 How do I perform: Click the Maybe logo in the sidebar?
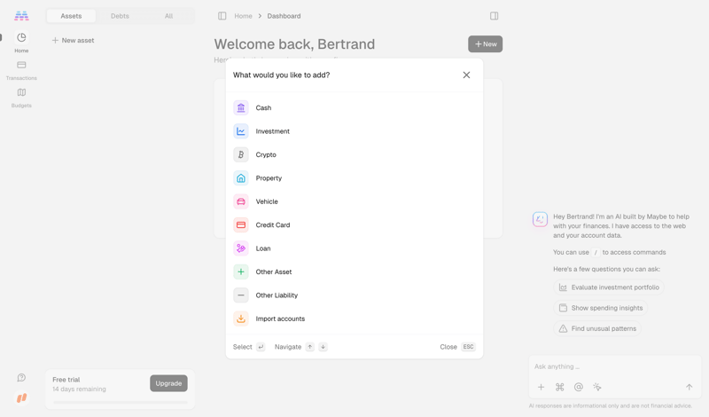(21, 16)
